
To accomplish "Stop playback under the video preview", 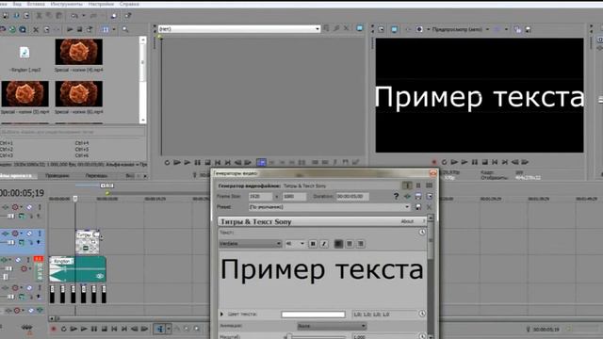I will 484,162.
